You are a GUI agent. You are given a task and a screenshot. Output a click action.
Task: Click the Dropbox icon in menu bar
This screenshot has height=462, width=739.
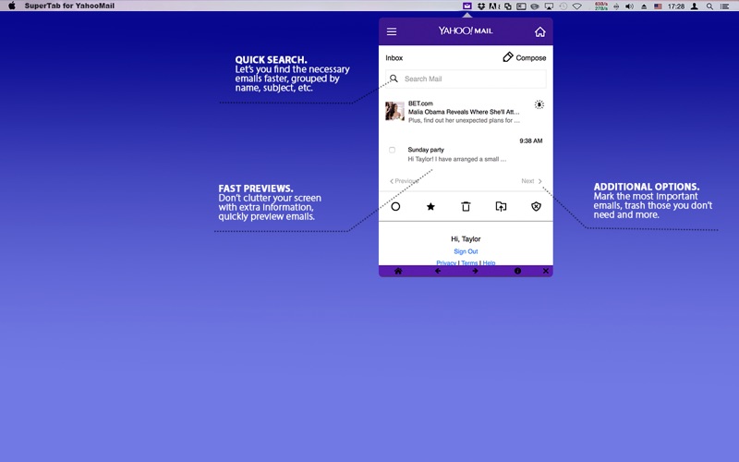[x=481, y=6]
